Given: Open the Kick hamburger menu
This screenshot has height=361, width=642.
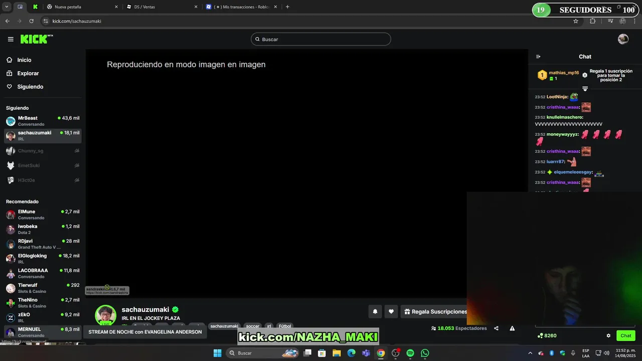Looking at the screenshot, I should pyautogui.click(x=11, y=39).
